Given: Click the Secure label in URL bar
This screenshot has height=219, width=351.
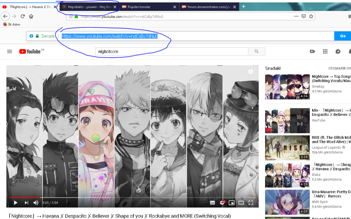Looking at the screenshot, I should [48, 36].
